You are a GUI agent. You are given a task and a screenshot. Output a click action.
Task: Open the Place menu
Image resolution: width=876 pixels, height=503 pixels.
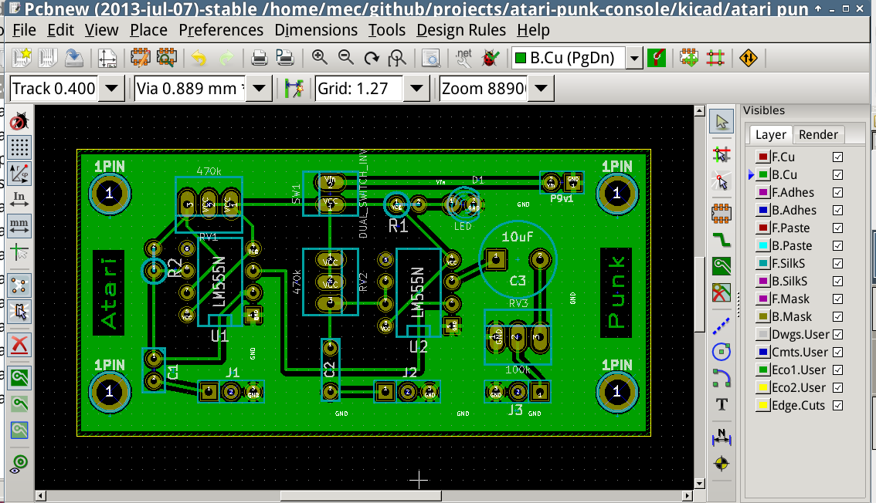[x=148, y=30]
